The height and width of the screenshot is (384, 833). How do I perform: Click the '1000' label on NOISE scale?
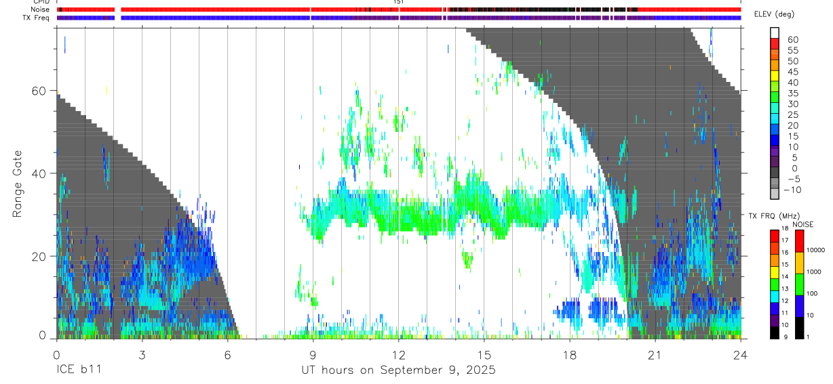(815, 272)
